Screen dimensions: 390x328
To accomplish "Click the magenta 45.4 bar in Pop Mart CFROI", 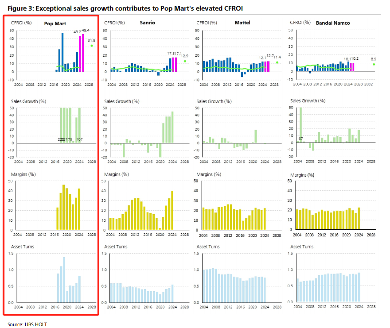I will tap(83, 53).
